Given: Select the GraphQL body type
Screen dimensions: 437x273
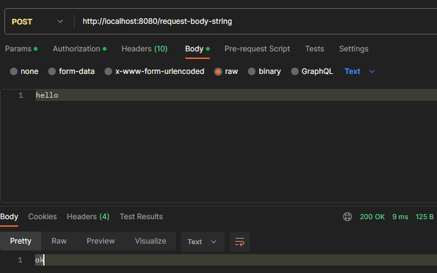Looking at the screenshot, I should click(312, 71).
